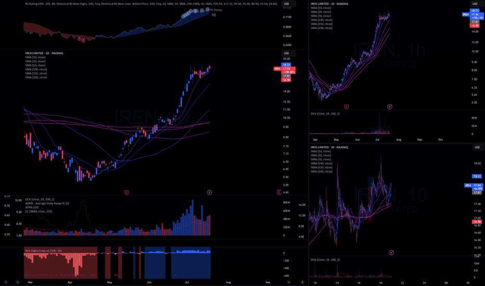Click 22 on the 10-minute chart time axis

point(402,283)
